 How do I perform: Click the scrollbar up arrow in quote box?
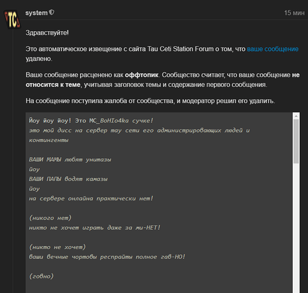tap(296, 116)
